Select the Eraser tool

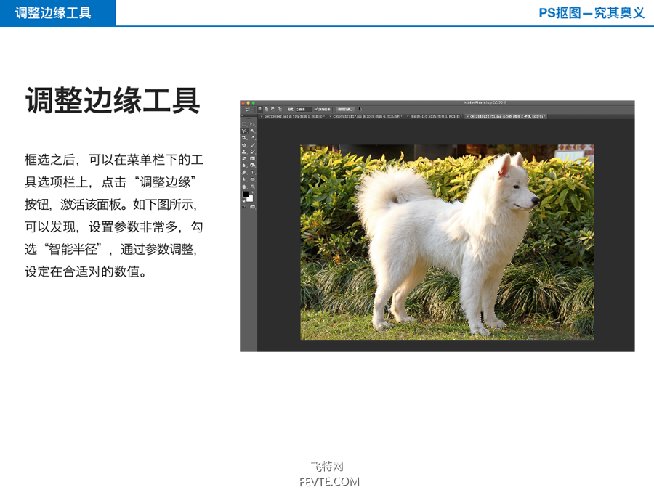[x=244, y=158]
